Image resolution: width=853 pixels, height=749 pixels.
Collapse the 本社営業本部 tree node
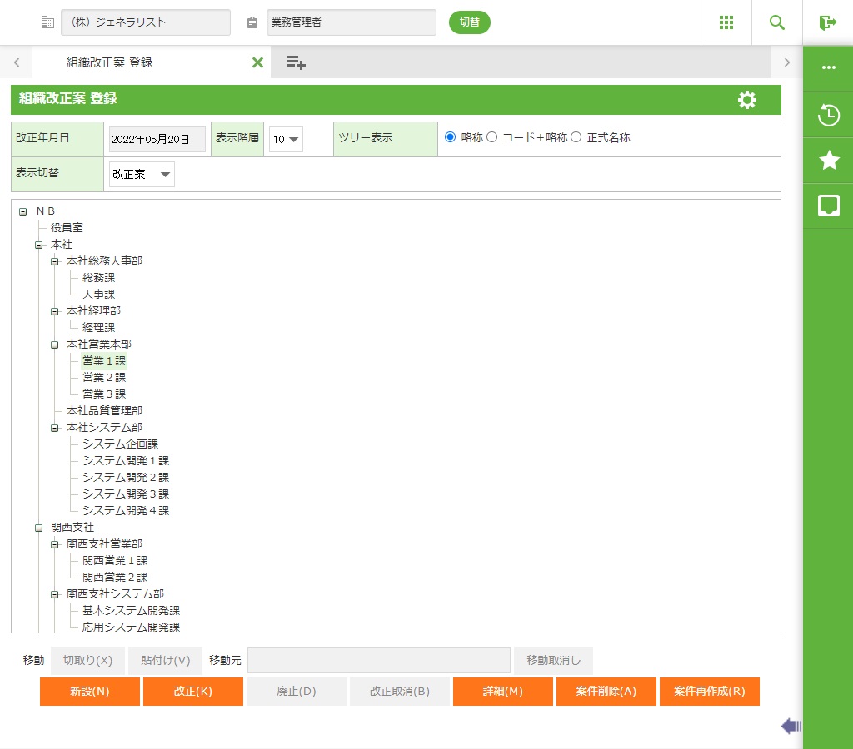[x=55, y=345]
